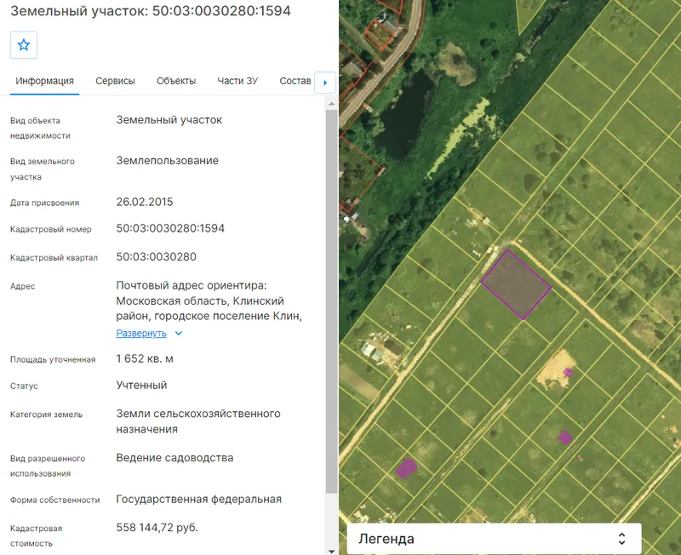681x555 pixels.
Task: Switch to the Сервисы tab
Action: coord(115,81)
